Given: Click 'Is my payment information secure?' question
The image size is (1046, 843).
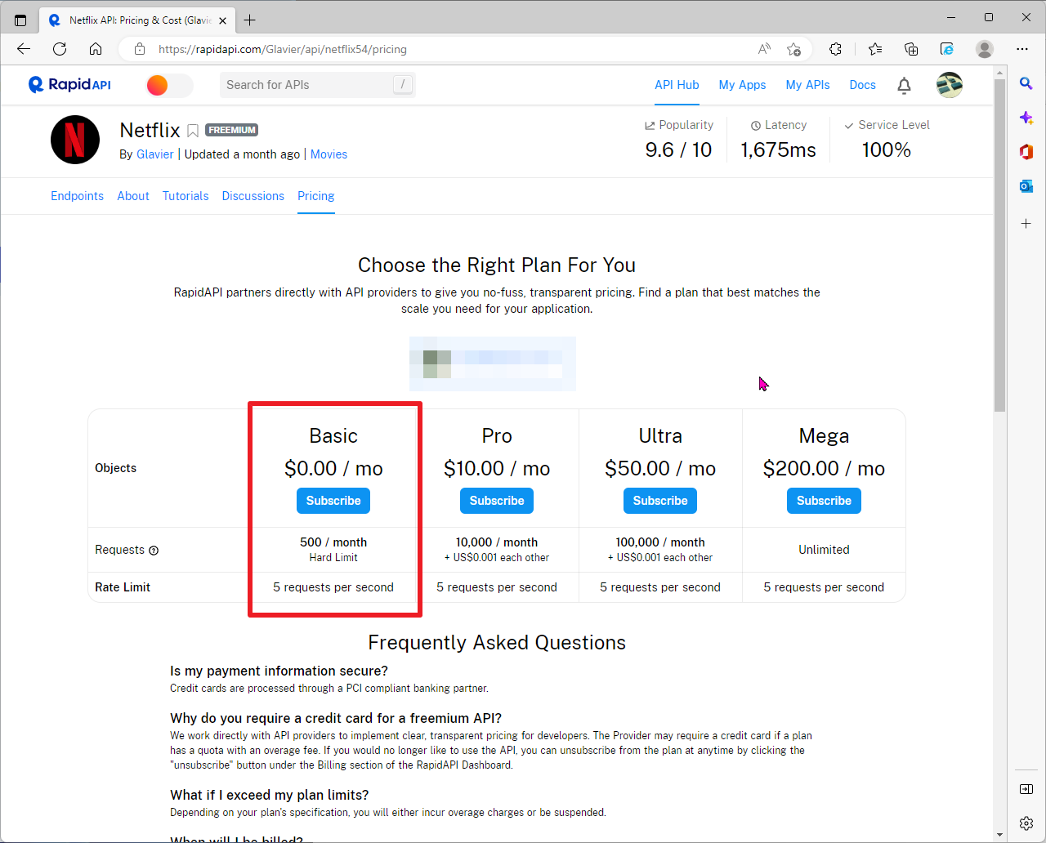Looking at the screenshot, I should [x=279, y=671].
